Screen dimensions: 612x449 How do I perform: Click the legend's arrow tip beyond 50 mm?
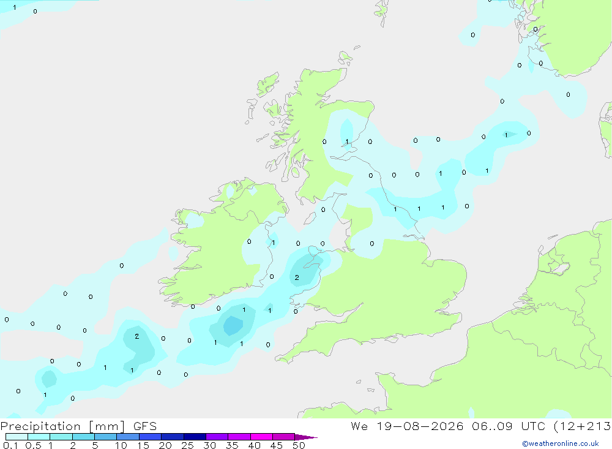pyautogui.click(x=306, y=437)
